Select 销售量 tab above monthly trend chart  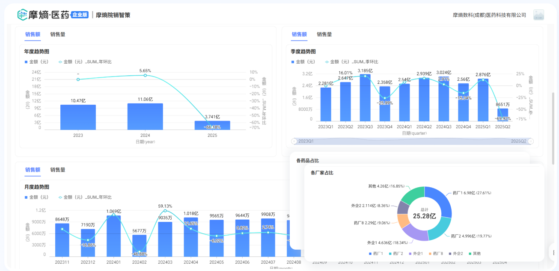click(x=58, y=170)
